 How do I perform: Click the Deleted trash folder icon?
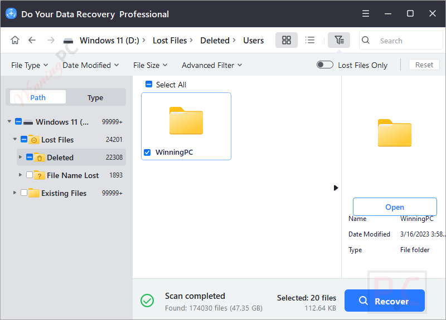[x=39, y=157]
